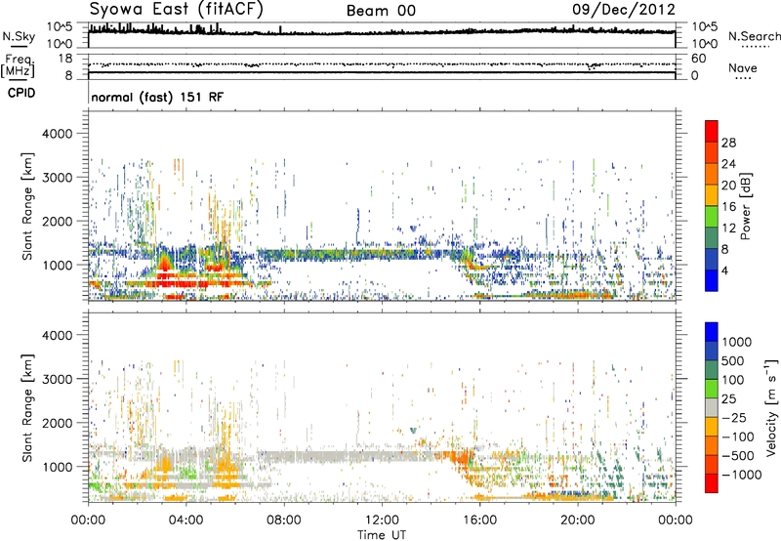Screen dimensions: 781x541
Task: Click the '28' tick on power colorbar
Action: coord(728,143)
